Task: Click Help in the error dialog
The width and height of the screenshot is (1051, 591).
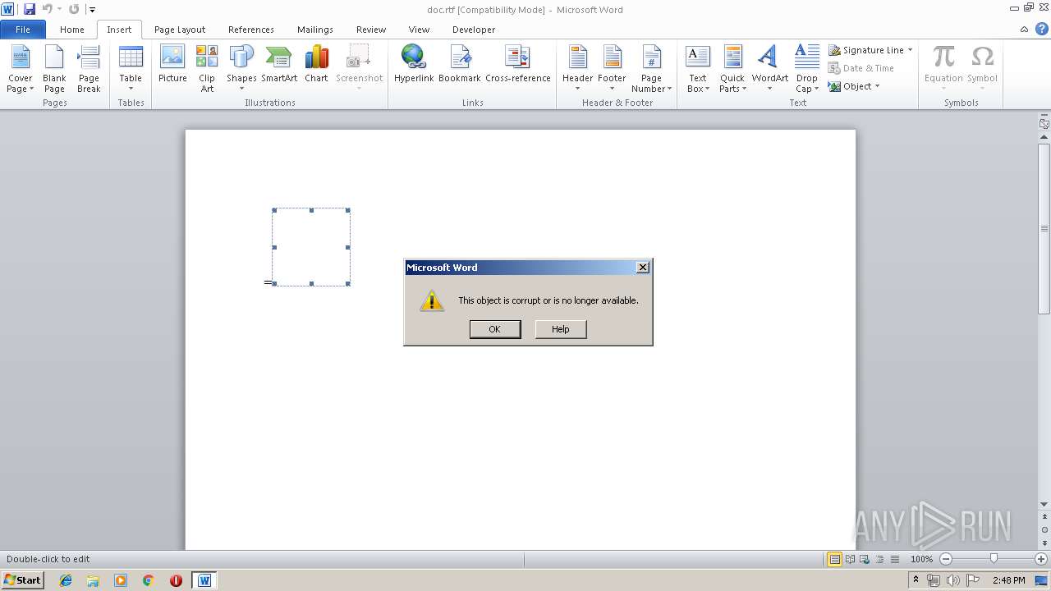Action: 561,329
